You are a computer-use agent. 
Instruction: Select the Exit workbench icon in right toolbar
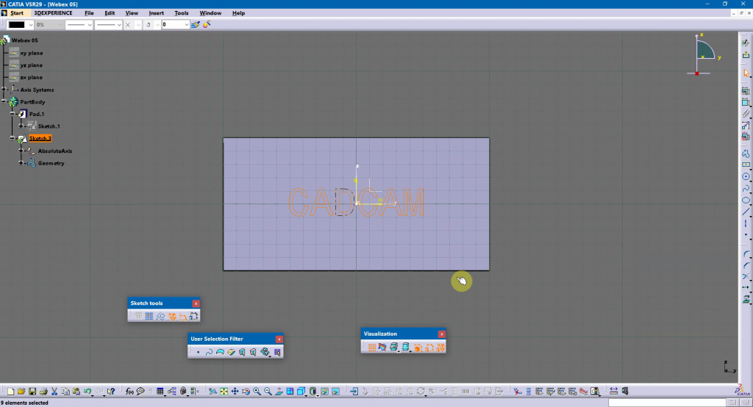(x=746, y=54)
